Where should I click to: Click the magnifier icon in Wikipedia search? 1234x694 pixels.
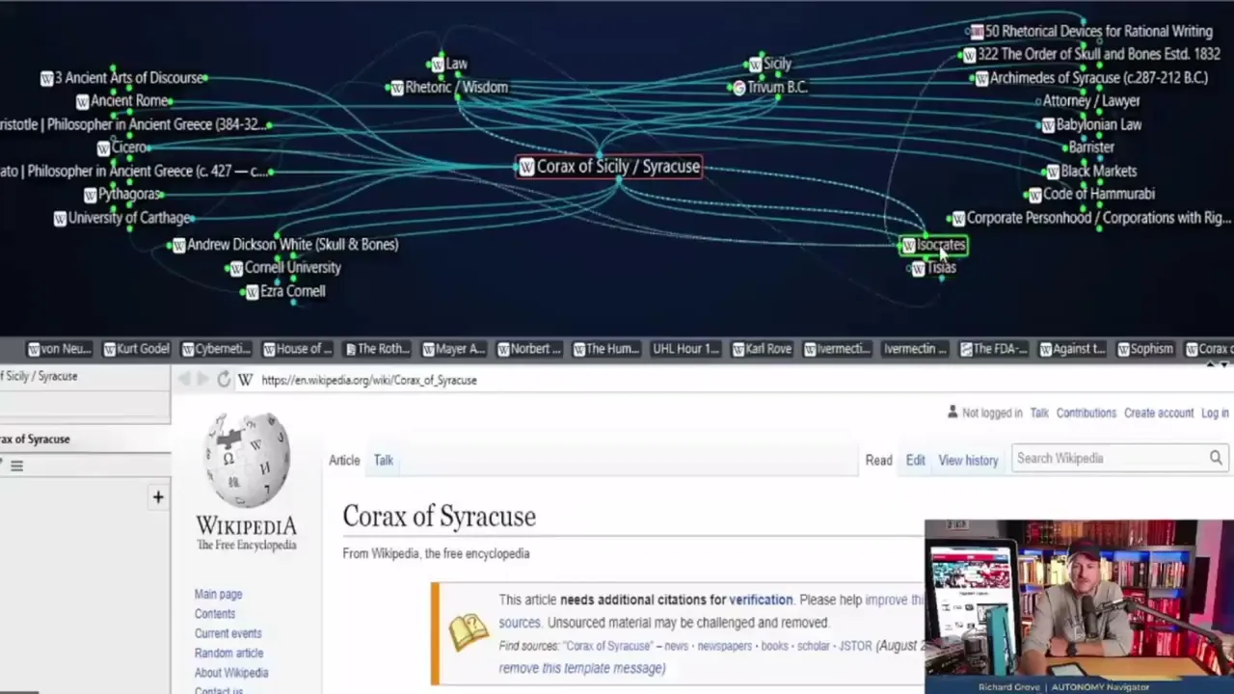click(x=1216, y=459)
